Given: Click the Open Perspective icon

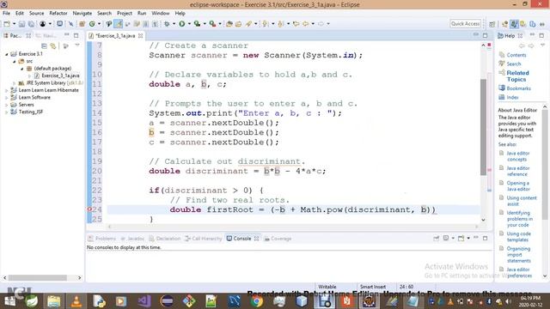Looking at the screenshot, I should (x=492, y=24).
